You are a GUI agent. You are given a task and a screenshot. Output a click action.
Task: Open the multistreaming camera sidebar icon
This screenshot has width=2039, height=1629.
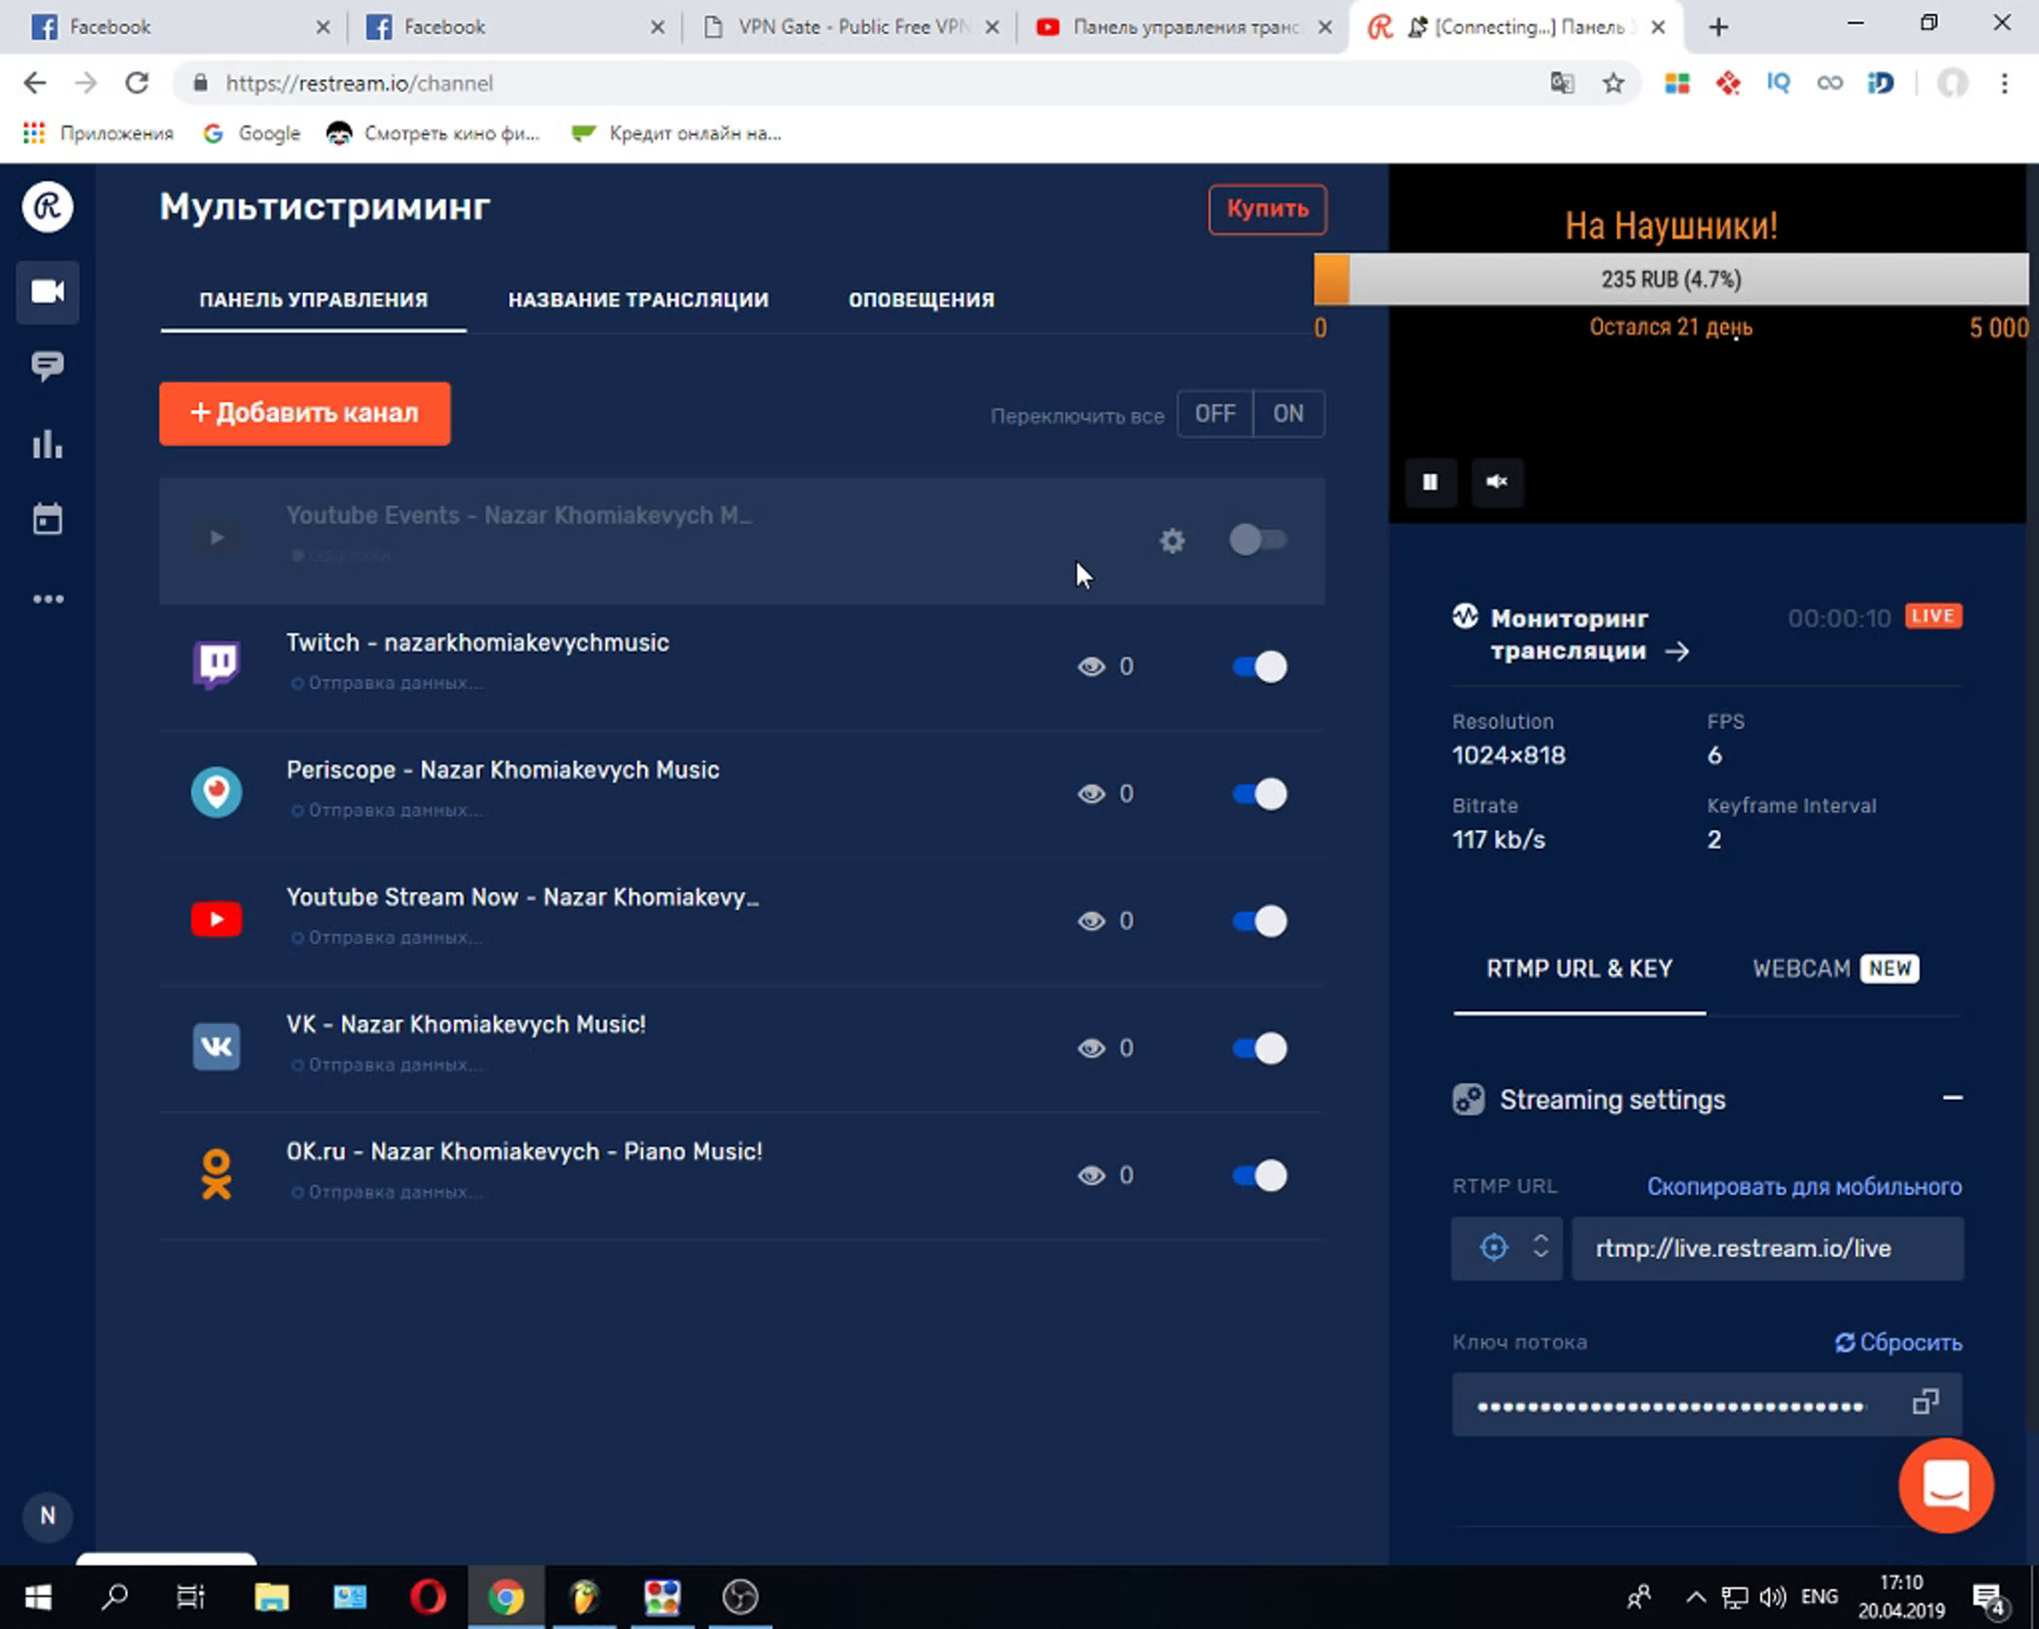(47, 291)
